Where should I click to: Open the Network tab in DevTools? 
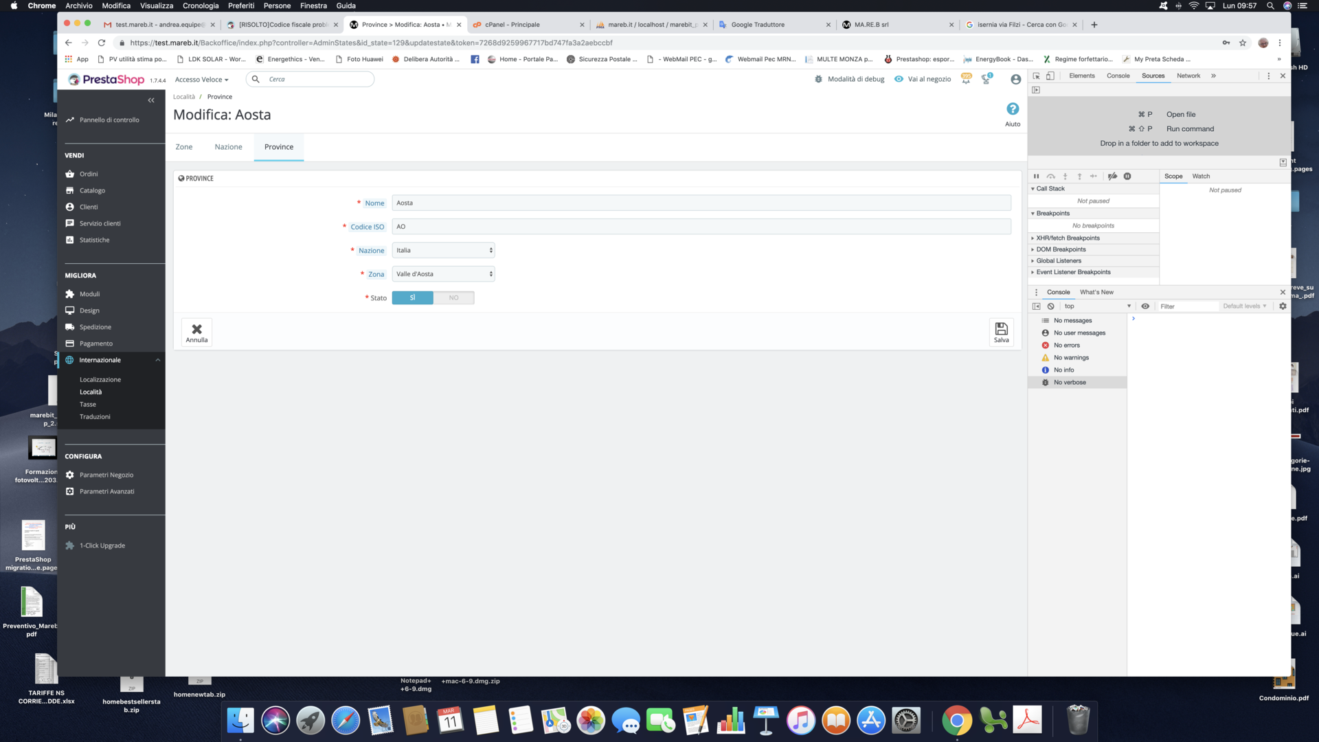click(x=1188, y=76)
